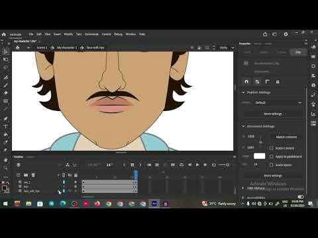Screen dimensions: 318x238
Task: Select the Rectangle tool
Action: (x=5, y=101)
